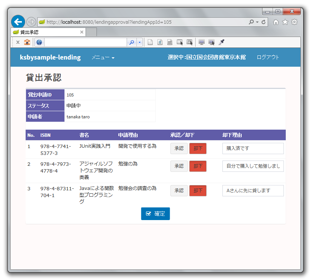Maximize the browser window
Screen dimensions: 311x280
pyautogui.click(x=278, y=12)
